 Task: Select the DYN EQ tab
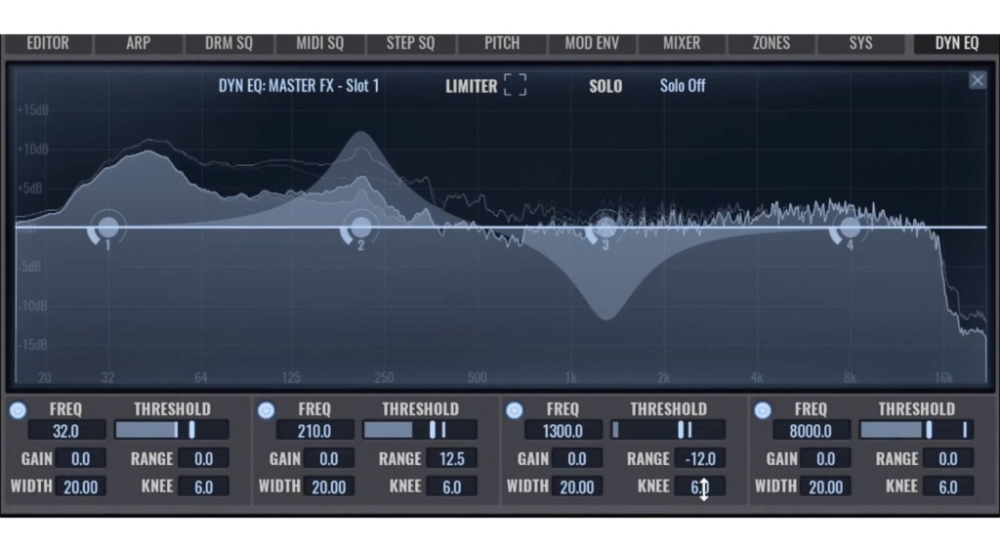point(955,43)
